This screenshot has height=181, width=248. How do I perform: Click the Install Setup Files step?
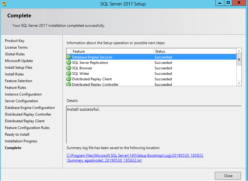pyautogui.click(x=19, y=68)
